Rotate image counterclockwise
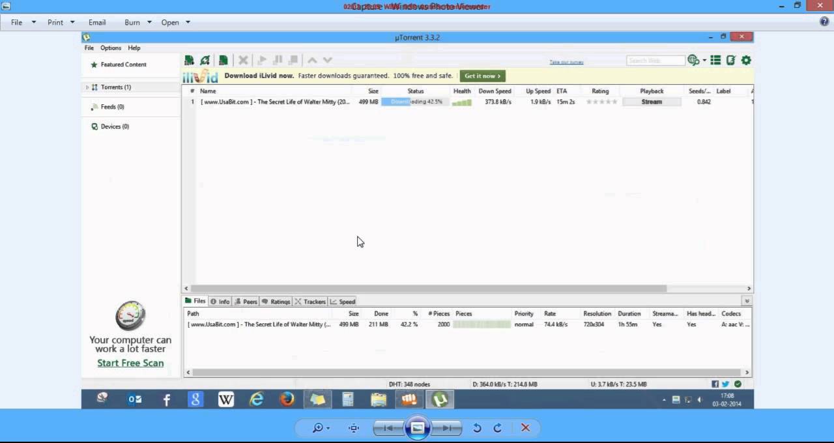The width and height of the screenshot is (834, 443). 477,428
